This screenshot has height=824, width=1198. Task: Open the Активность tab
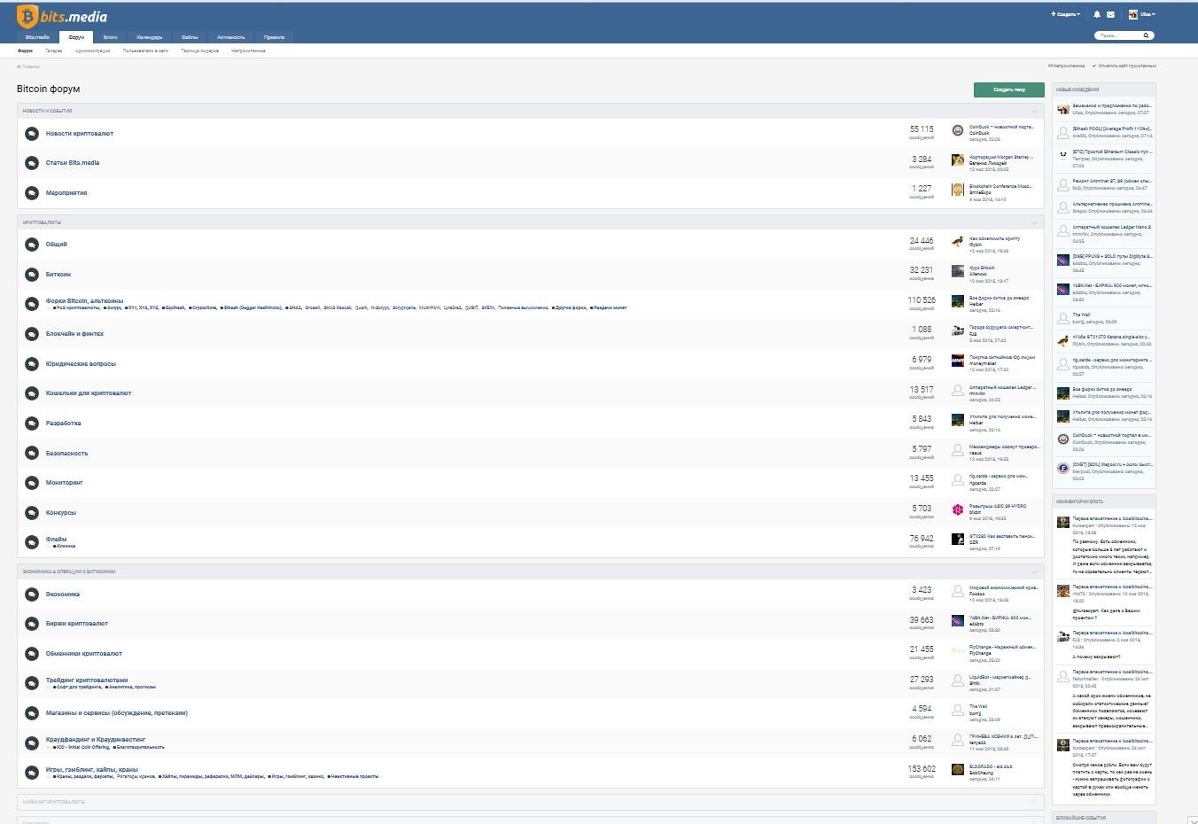[x=231, y=37]
